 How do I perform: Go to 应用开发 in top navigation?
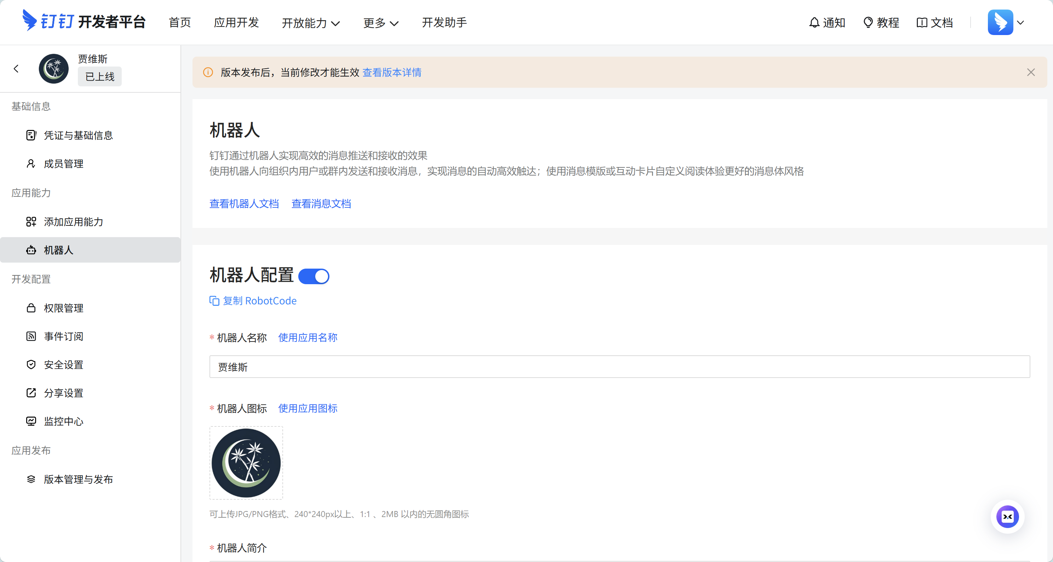236,23
